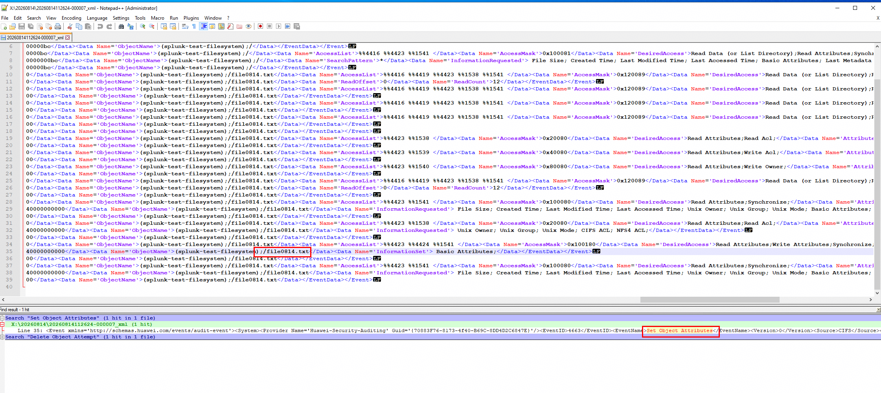
Task: Click the X button at the menu bar's right end
Action: [878, 18]
